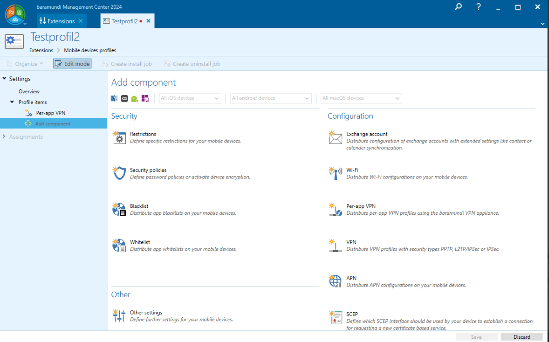
Task: Click the Mobile devices profiles breadcrumb
Action: 90,50
